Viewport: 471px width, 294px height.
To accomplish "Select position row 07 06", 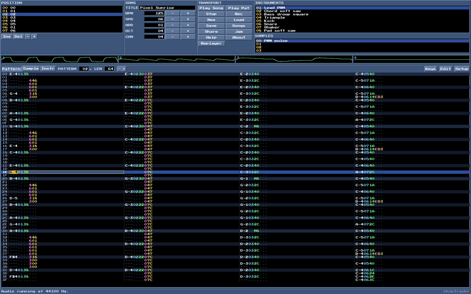I will (x=62, y=31).
